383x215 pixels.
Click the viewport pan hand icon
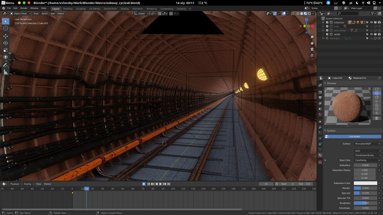click(x=312, y=43)
